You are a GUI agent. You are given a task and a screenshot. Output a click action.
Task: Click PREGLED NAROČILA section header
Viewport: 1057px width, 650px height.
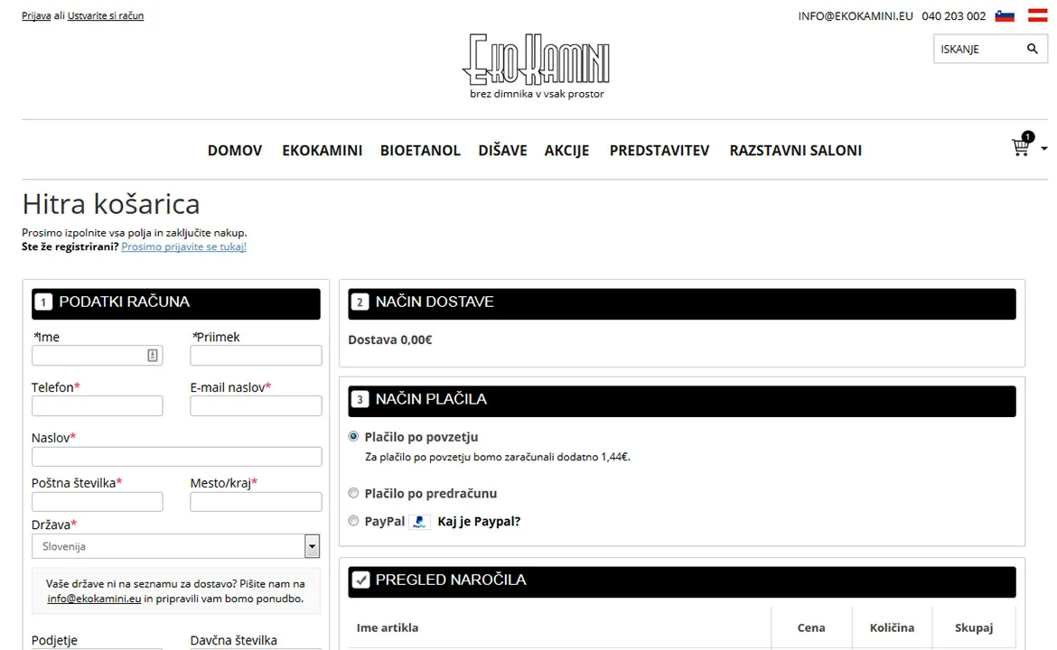click(x=681, y=582)
